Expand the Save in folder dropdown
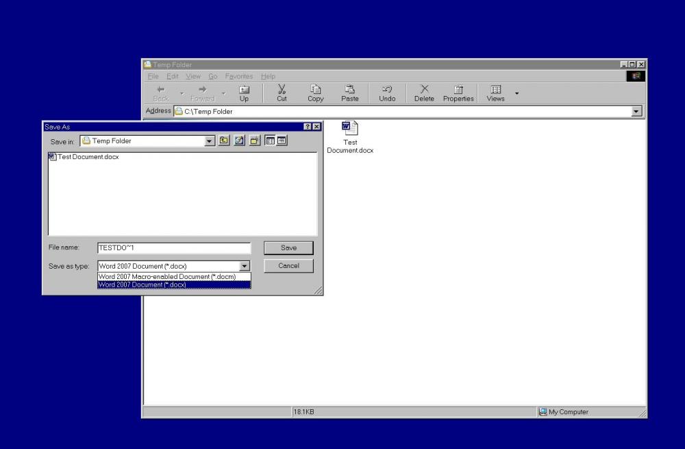 [x=210, y=141]
